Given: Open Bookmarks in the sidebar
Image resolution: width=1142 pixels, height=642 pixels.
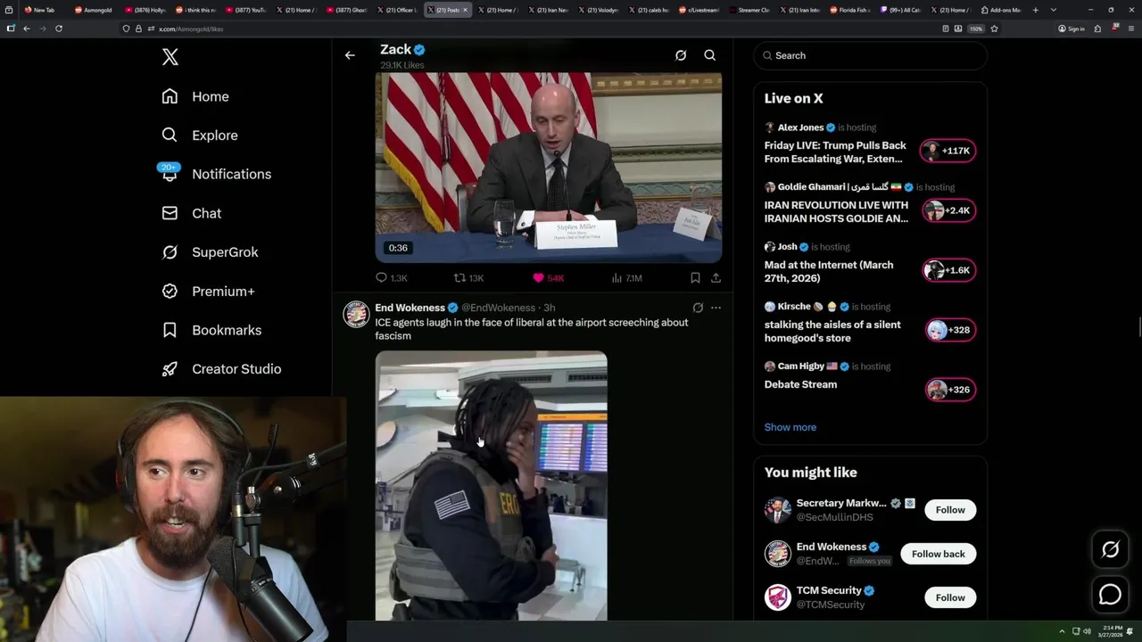Looking at the screenshot, I should (211, 330).
